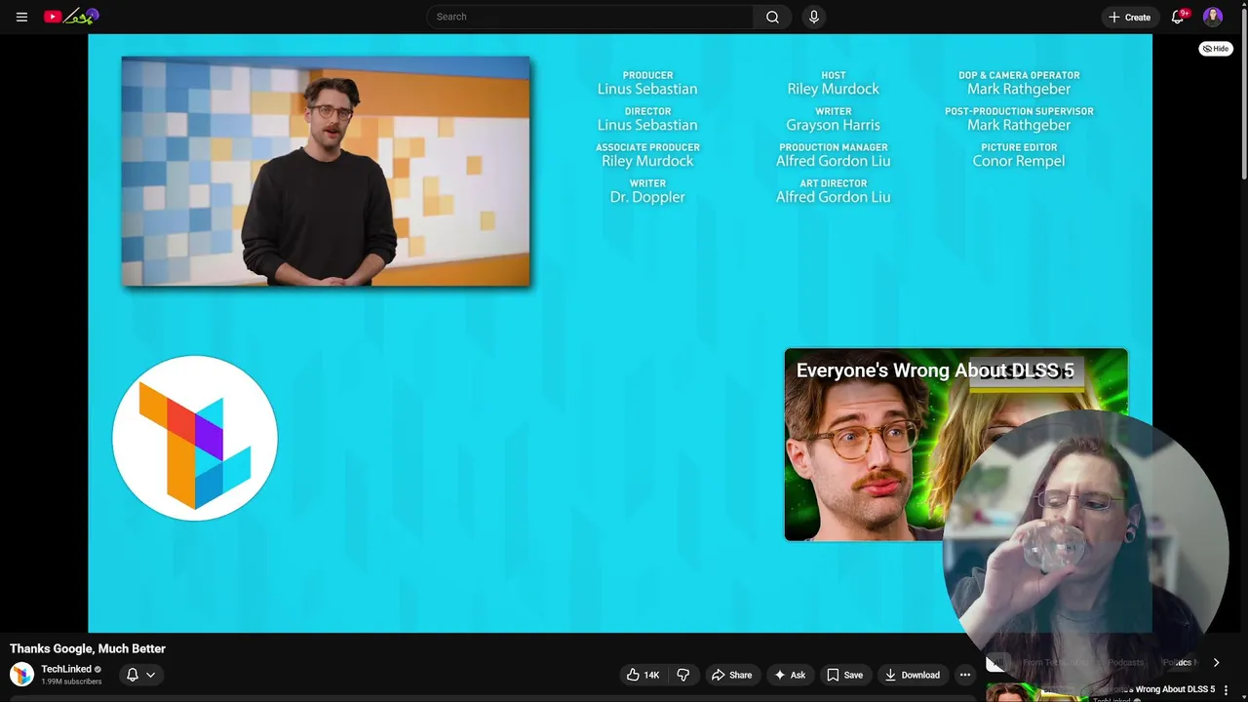Click the main video player preview
This screenshot has height=702, width=1248.
326,172
